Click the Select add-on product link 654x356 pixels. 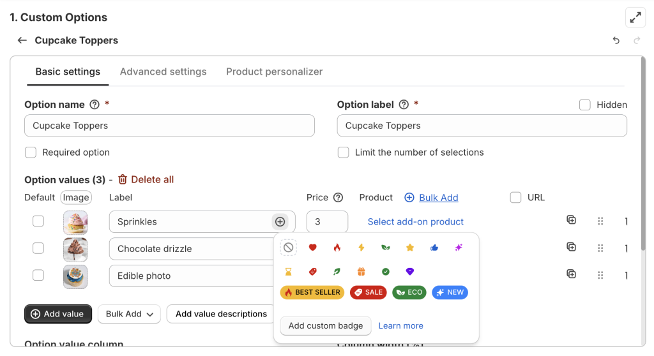point(416,221)
